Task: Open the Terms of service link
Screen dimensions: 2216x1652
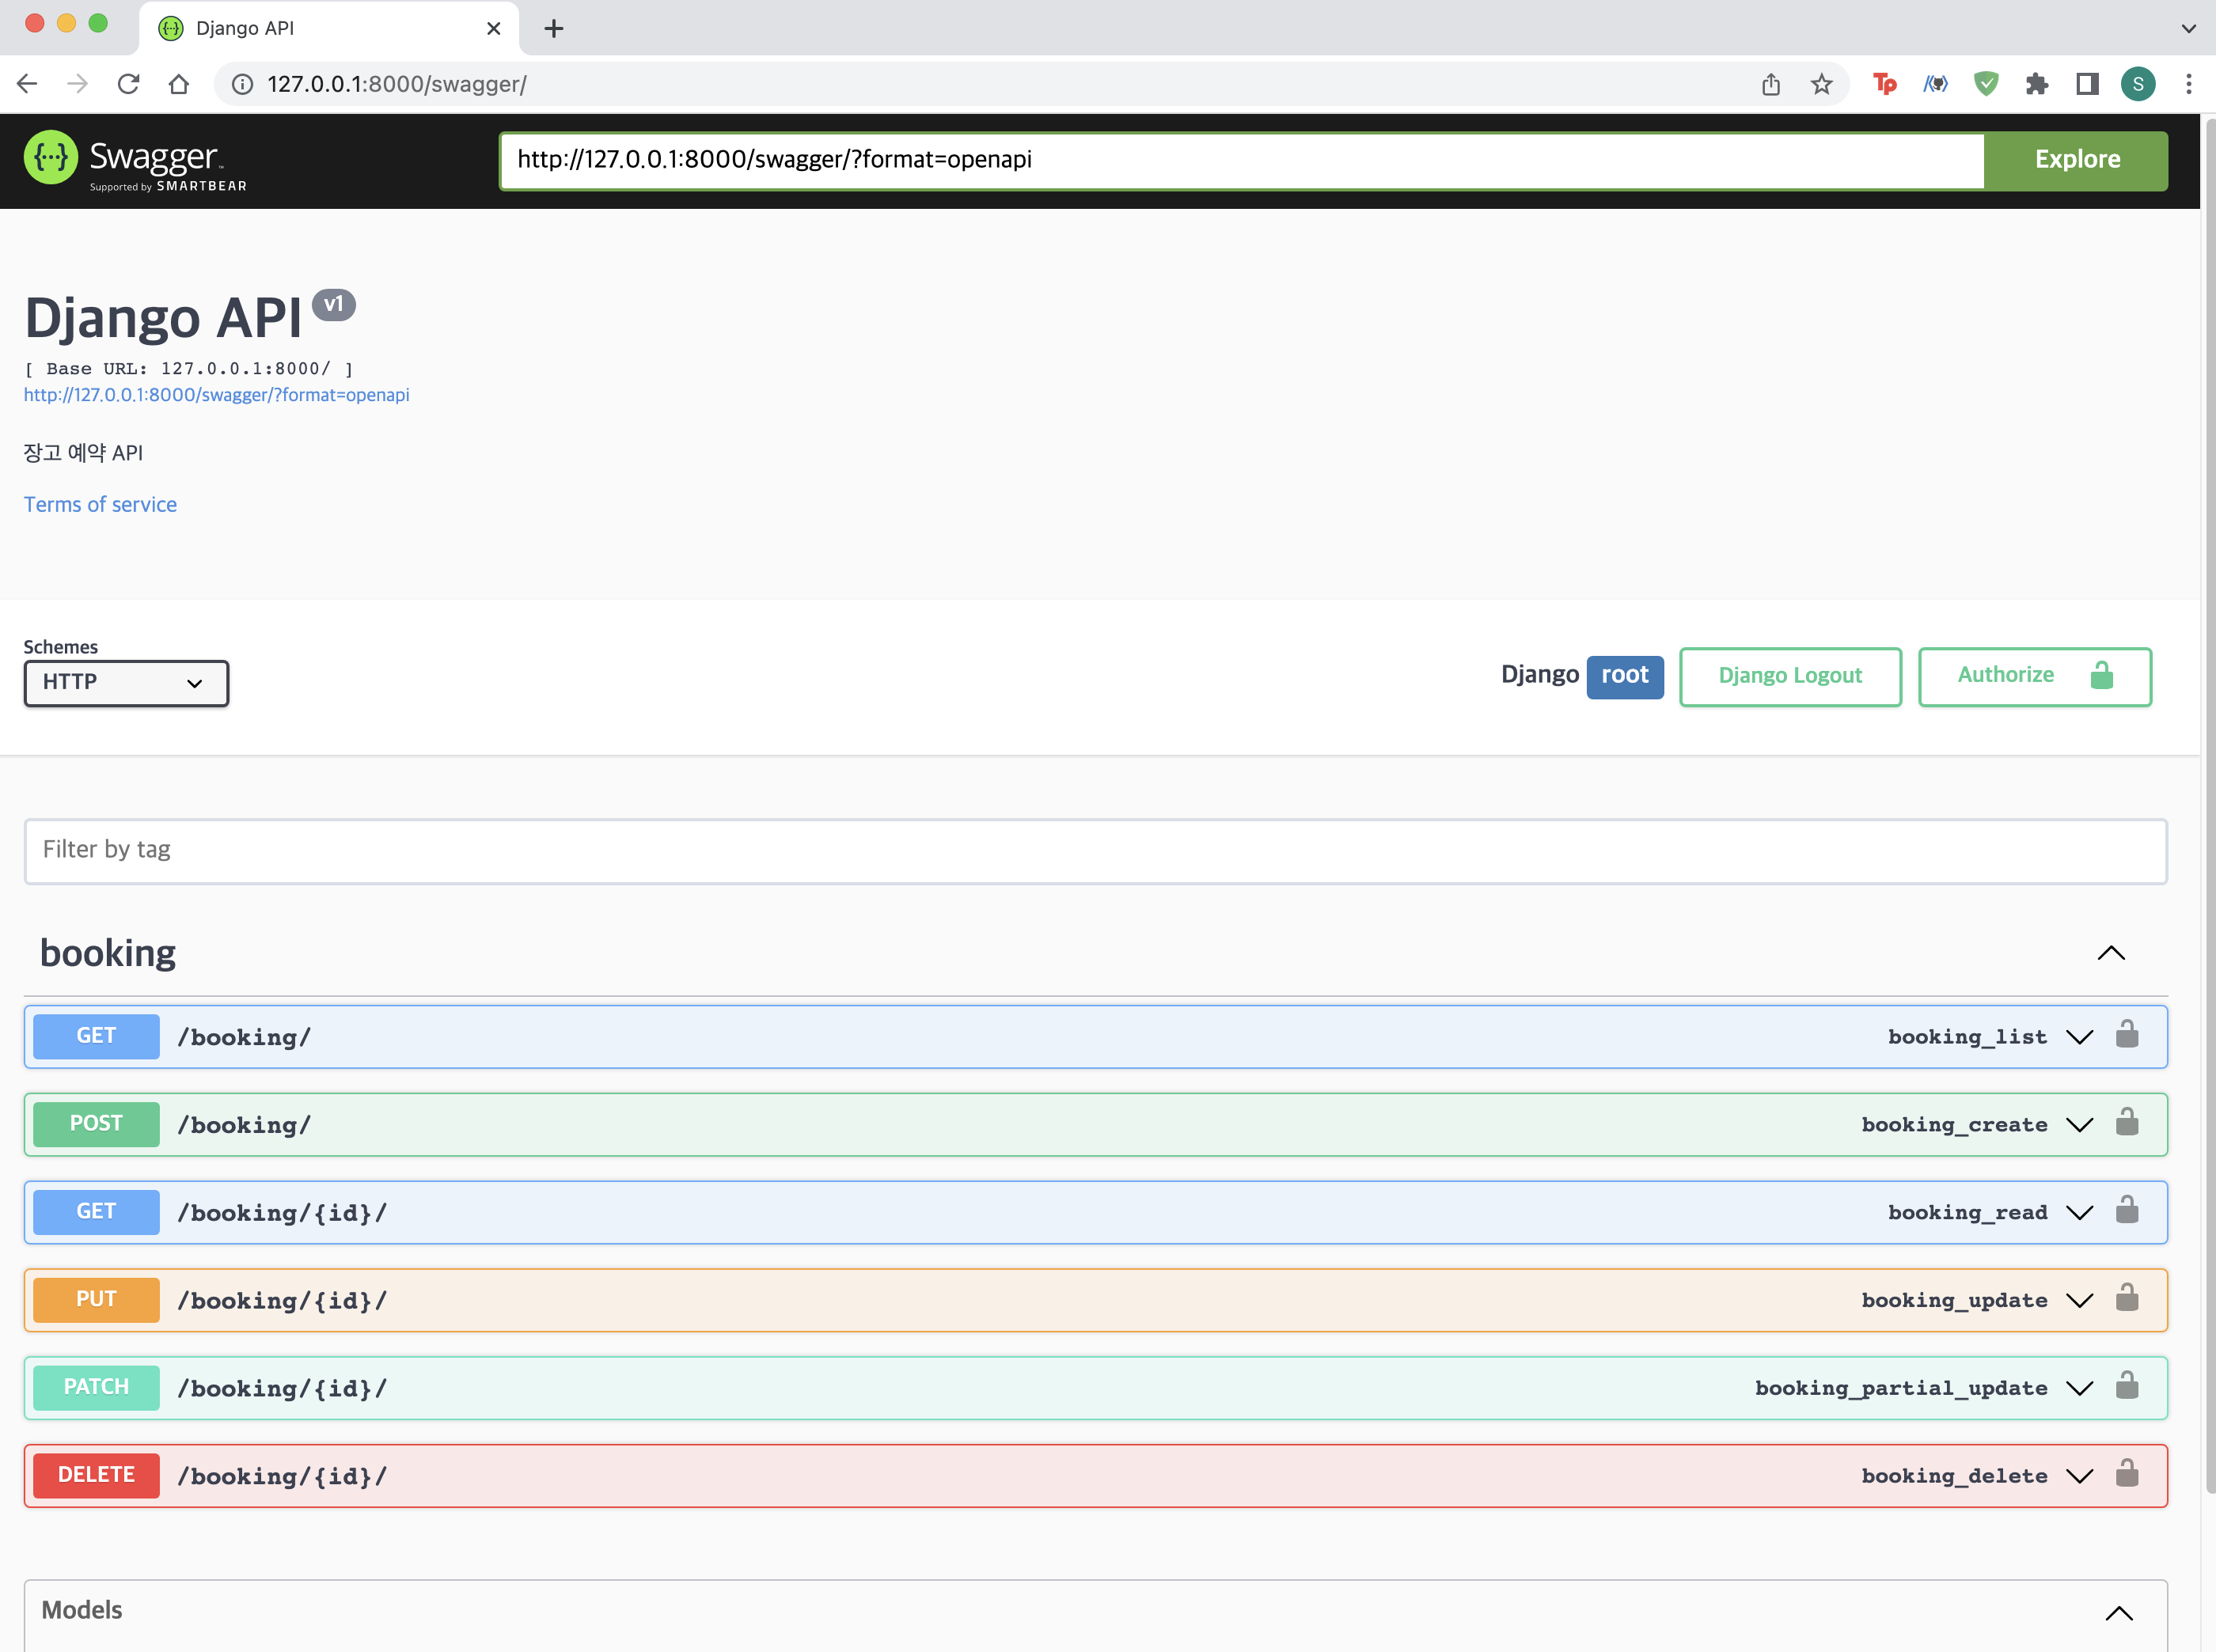Action: (x=100, y=504)
